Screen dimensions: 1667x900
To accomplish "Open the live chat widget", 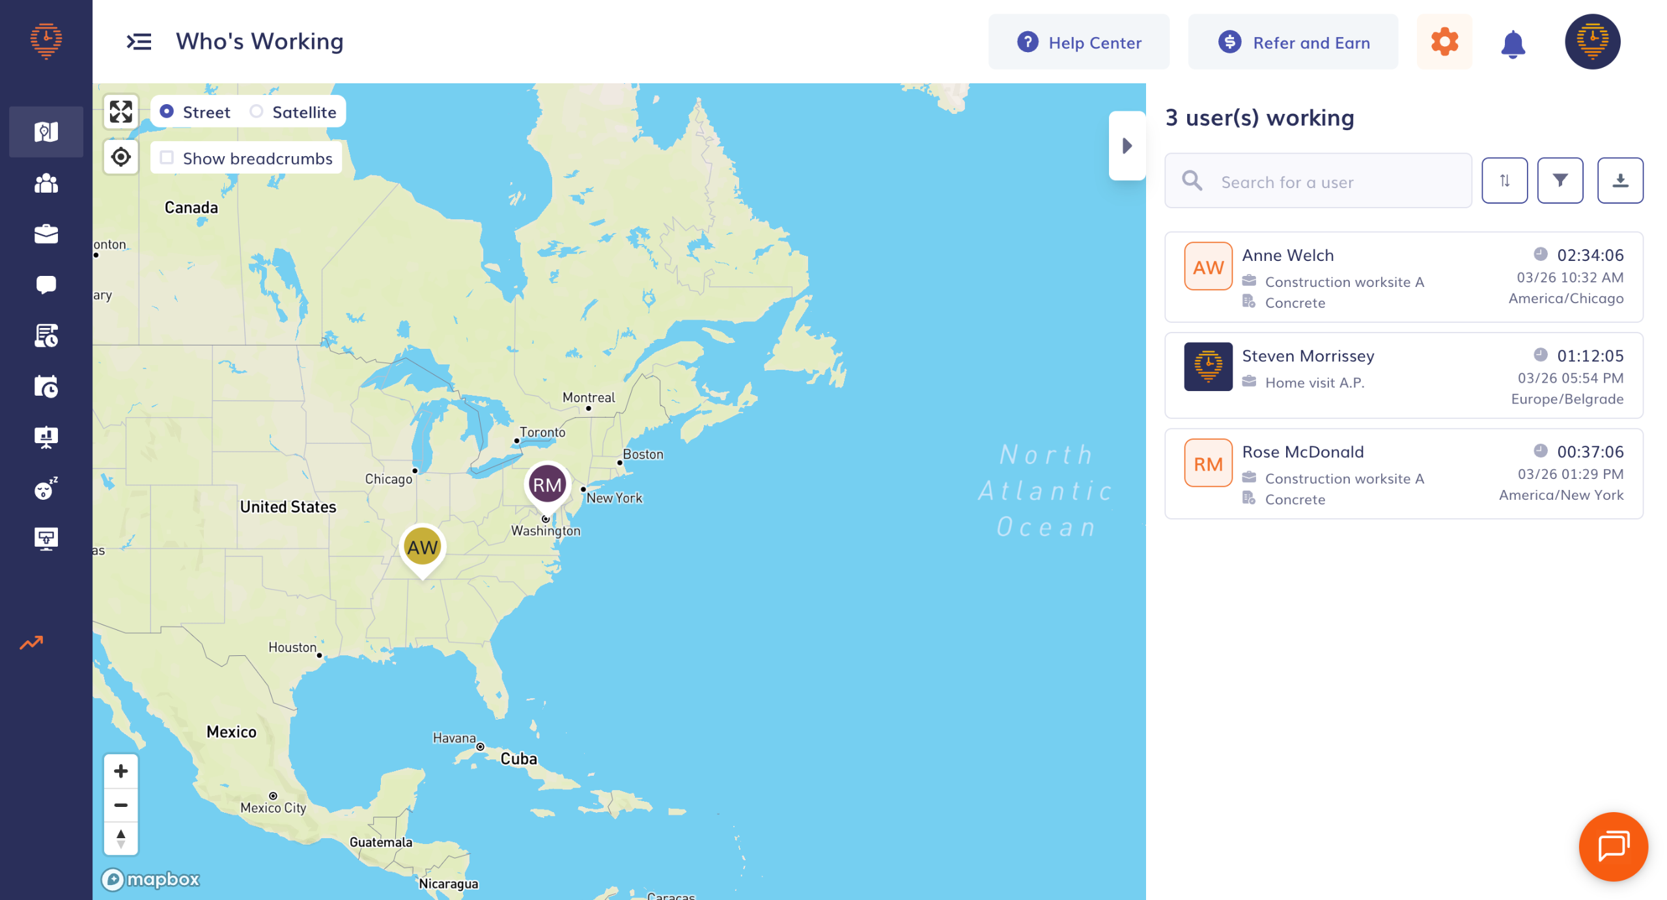I will [1613, 846].
